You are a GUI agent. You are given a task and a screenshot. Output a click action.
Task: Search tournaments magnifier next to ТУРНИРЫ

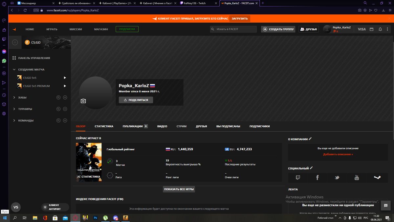point(58,109)
